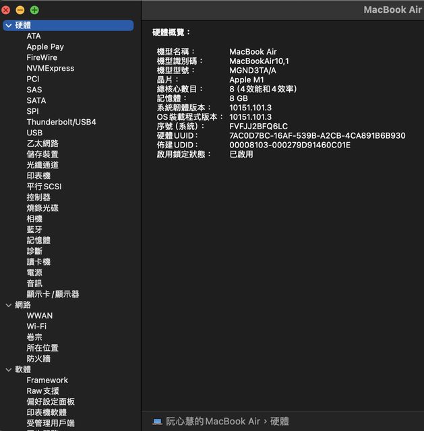The width and height of the screenshot is (424, 431).
Task: Click the serial number FVFJJ2BFQ6LC value
Action: pyautogui.click(x=258, y=126)
